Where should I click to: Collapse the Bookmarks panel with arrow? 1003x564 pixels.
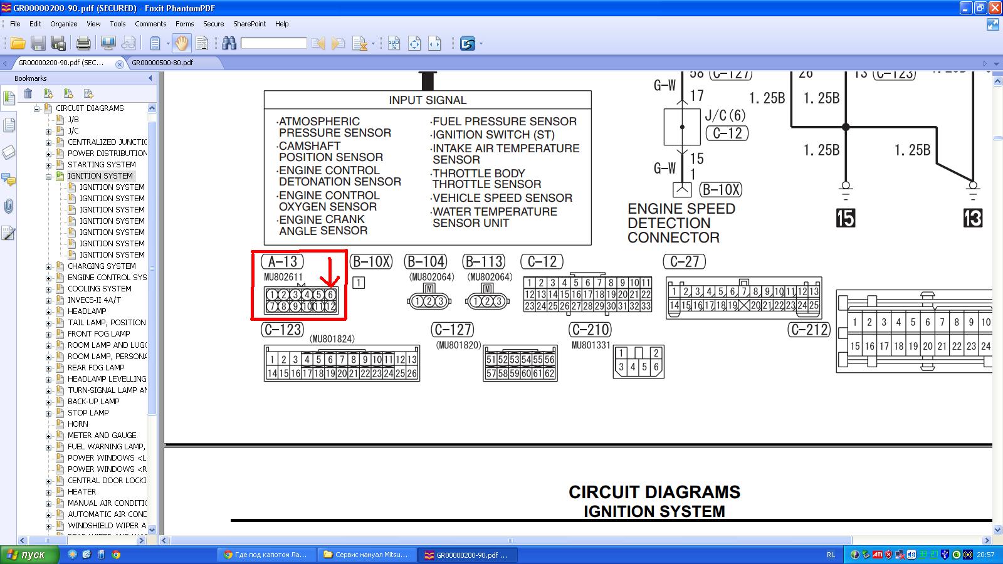click(150, 78)
